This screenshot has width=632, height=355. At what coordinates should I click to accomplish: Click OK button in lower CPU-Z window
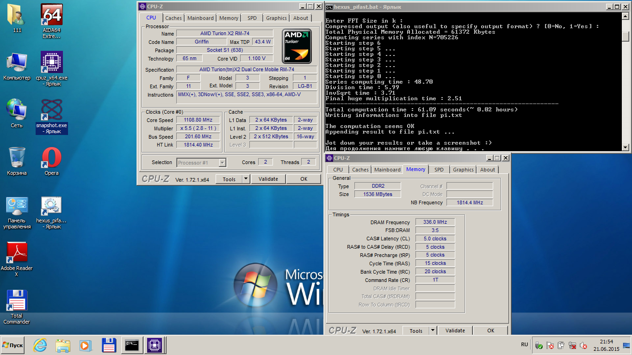490,331
